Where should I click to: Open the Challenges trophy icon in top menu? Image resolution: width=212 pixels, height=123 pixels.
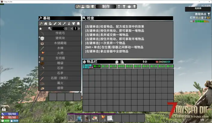pos(124,7)
